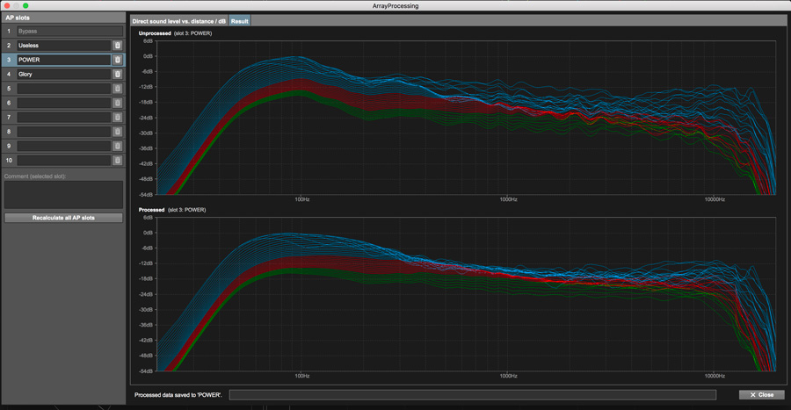Click the trash icon for slot 7
The image size is (791, 410).
[118, 118]
